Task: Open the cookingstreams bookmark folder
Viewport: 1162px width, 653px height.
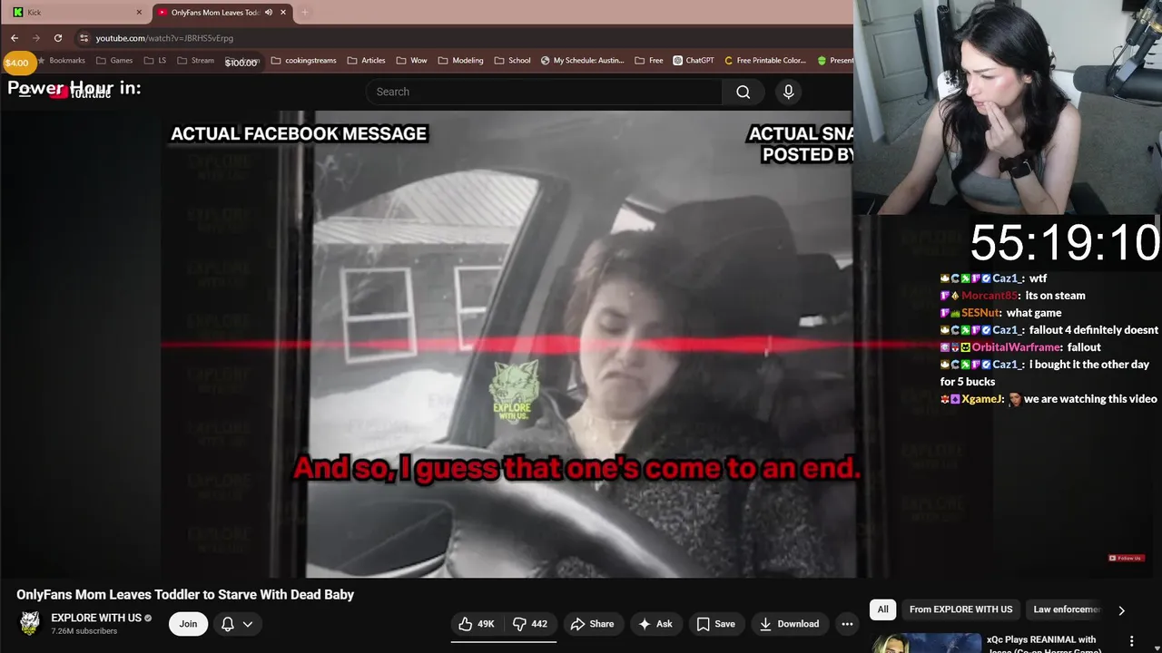Action: (303, 61)
